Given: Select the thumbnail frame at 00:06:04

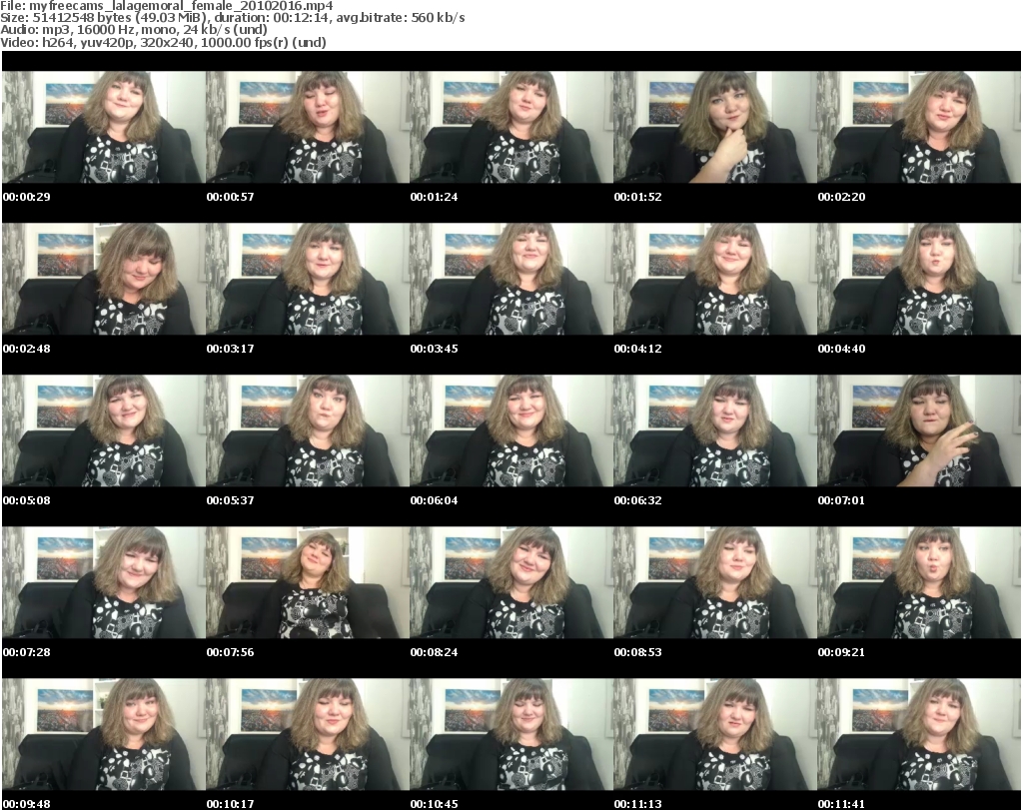Looking at the screenshot, I should 511,431.
